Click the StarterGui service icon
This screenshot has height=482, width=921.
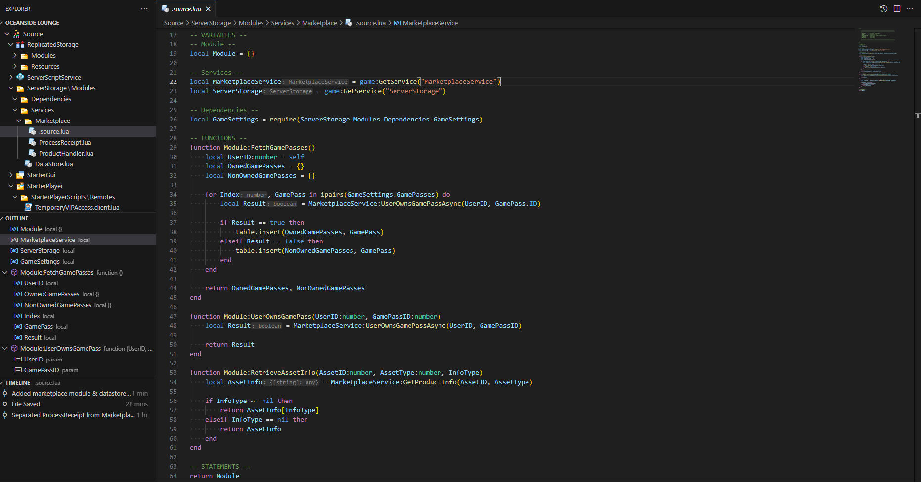pos(20,175)
